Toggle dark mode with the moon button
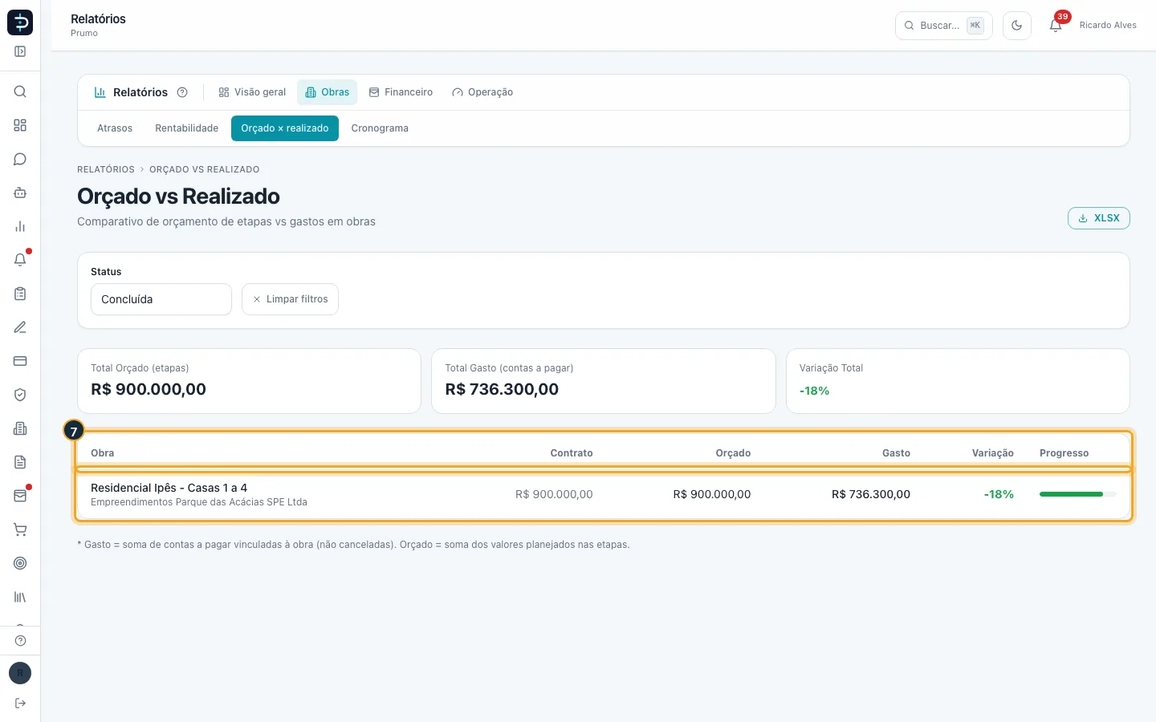The height and width of the screenshot is (722, 1156). coord(1017,26)
